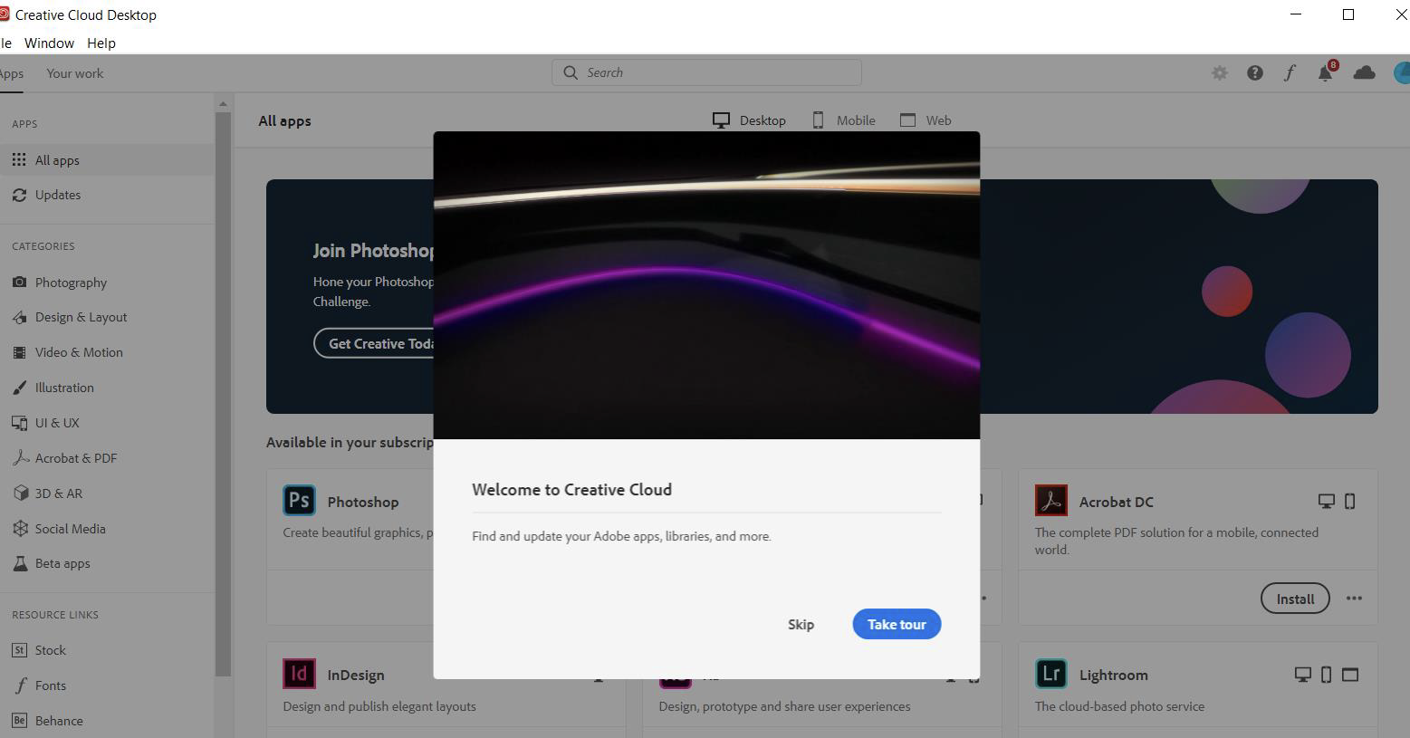The width and height of the screenshot is (1410, 738).
Task: Filter apps by Desktop platform
Action: pyautogui.click(x=750, y=120)
